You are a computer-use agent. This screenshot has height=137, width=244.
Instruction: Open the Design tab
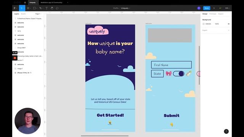[x=205, y=14]
